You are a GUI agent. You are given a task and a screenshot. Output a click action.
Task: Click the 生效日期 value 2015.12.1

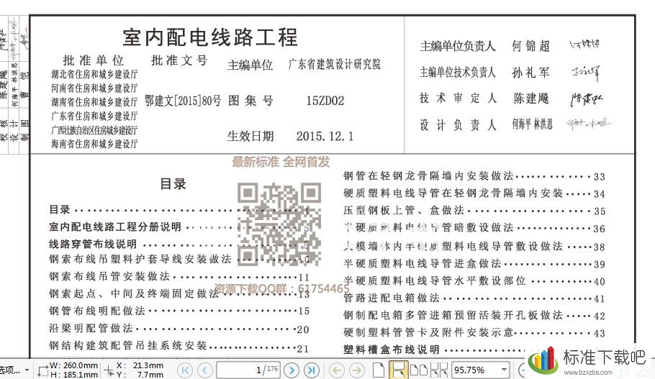click(x=325, y=137)
